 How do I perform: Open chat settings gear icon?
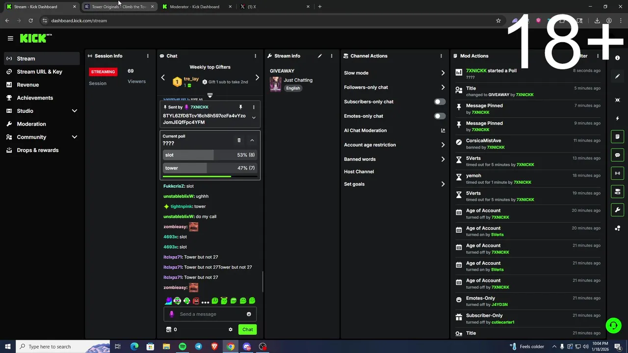231,329
